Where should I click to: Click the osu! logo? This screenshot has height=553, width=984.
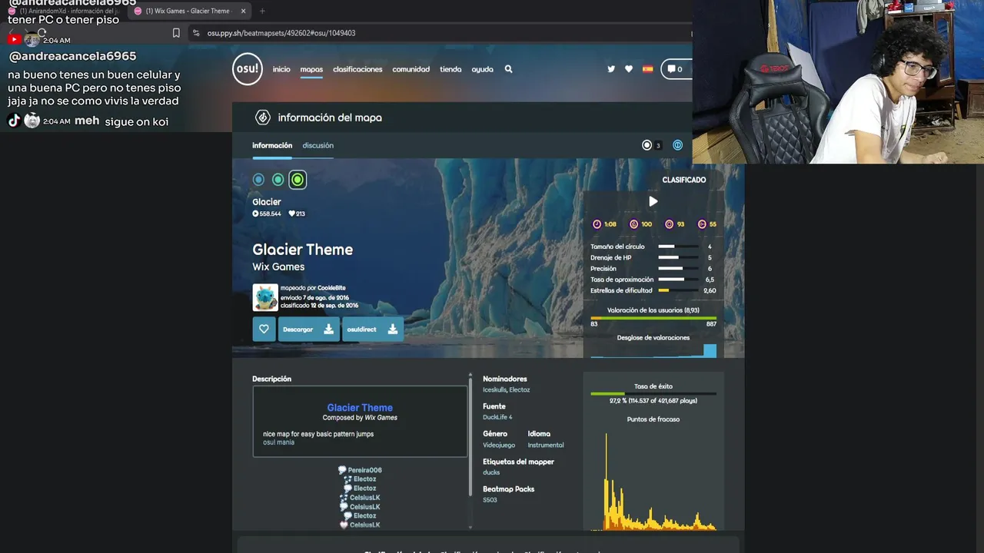tap(248, 69)
